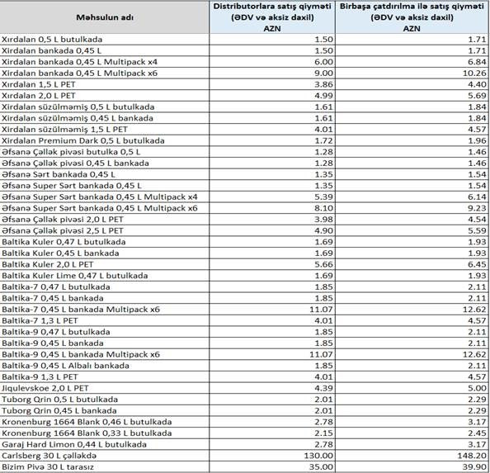Viewport: 490px width, 473px height.
Task: Click direct delivery price 10.26
Action: 412,73
